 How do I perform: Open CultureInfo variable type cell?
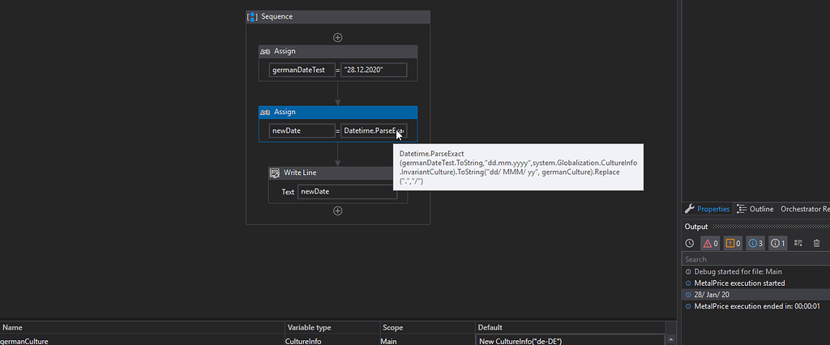[x=332, y=341]
